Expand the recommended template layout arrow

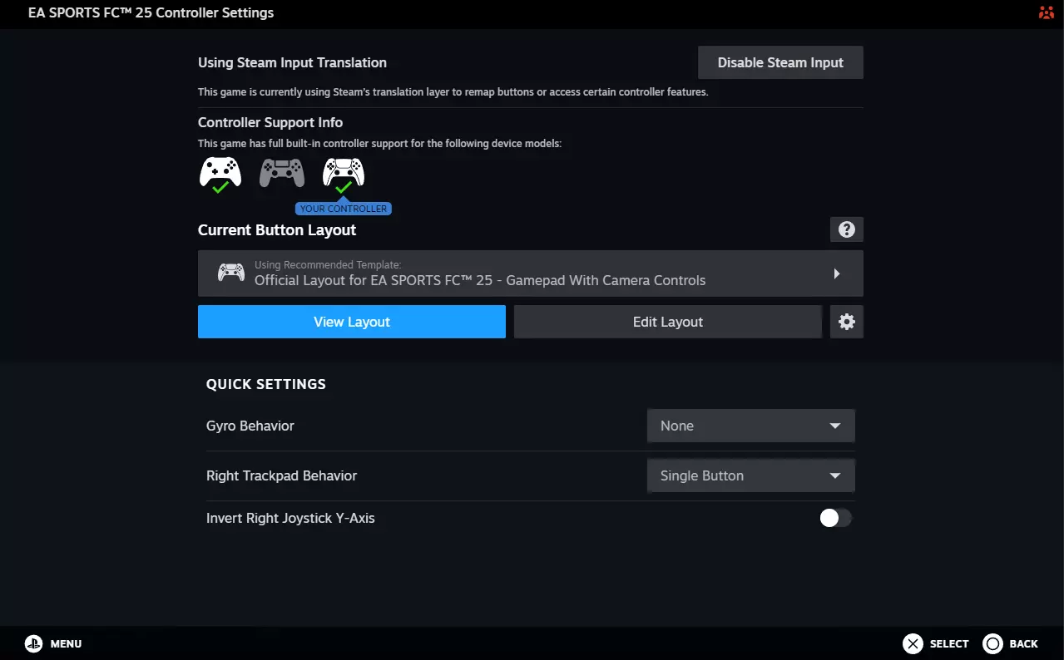point(837,273)
